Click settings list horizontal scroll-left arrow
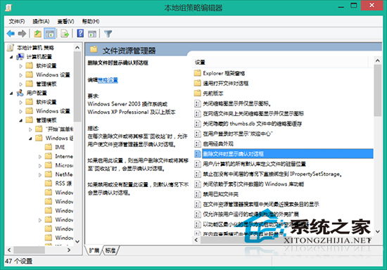 [x=196, y=240]
